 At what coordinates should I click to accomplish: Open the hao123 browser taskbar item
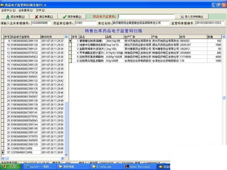click(x=40, y=167)
